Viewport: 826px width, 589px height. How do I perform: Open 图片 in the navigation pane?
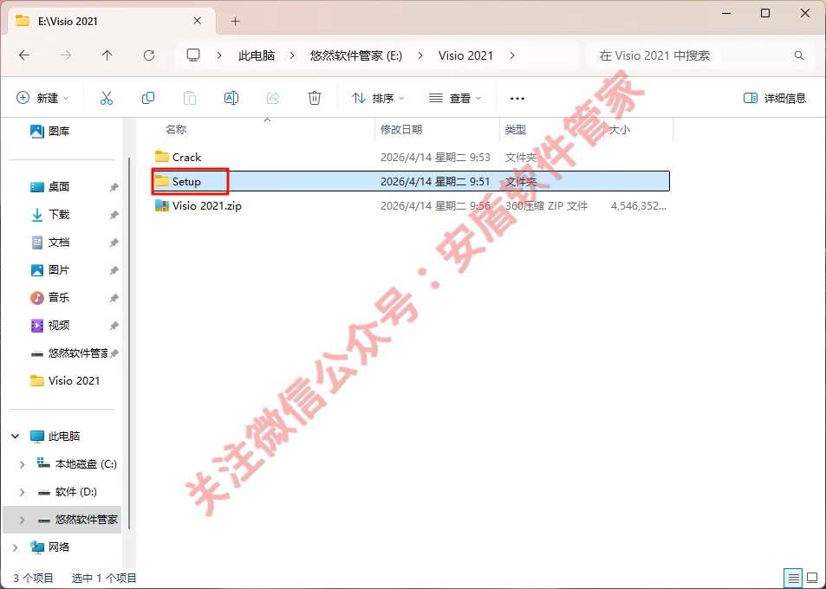click(x=58, y=269)
